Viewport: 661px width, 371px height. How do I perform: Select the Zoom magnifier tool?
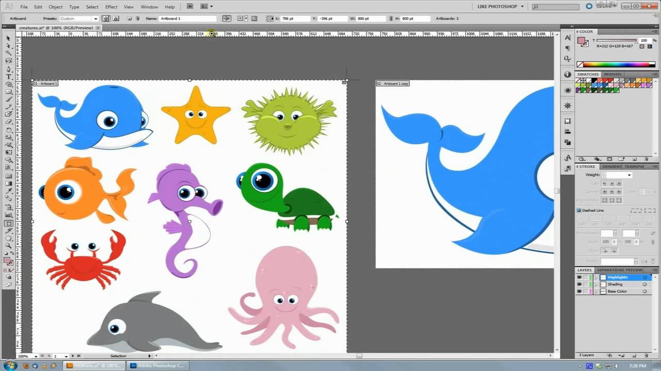click(9, 246)
